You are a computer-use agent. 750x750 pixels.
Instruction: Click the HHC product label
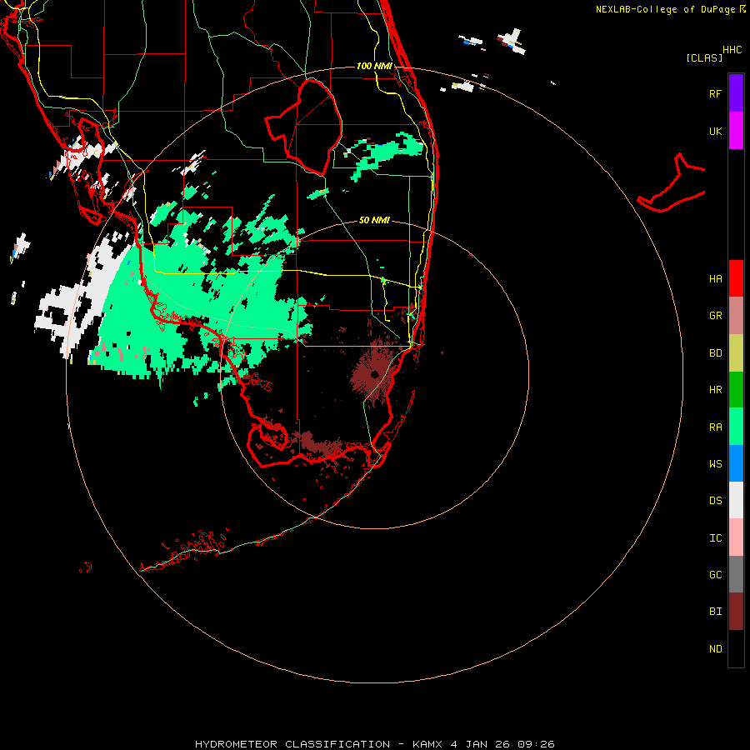[732, 50]
